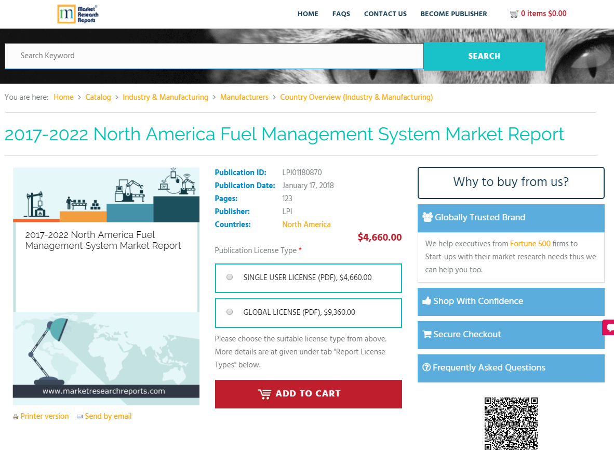
Task: Follow the Catalog breadcrumb link
Action: (98, 97)
